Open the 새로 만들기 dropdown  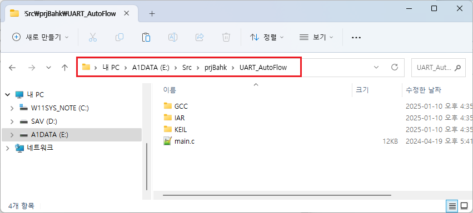[40, 37]
